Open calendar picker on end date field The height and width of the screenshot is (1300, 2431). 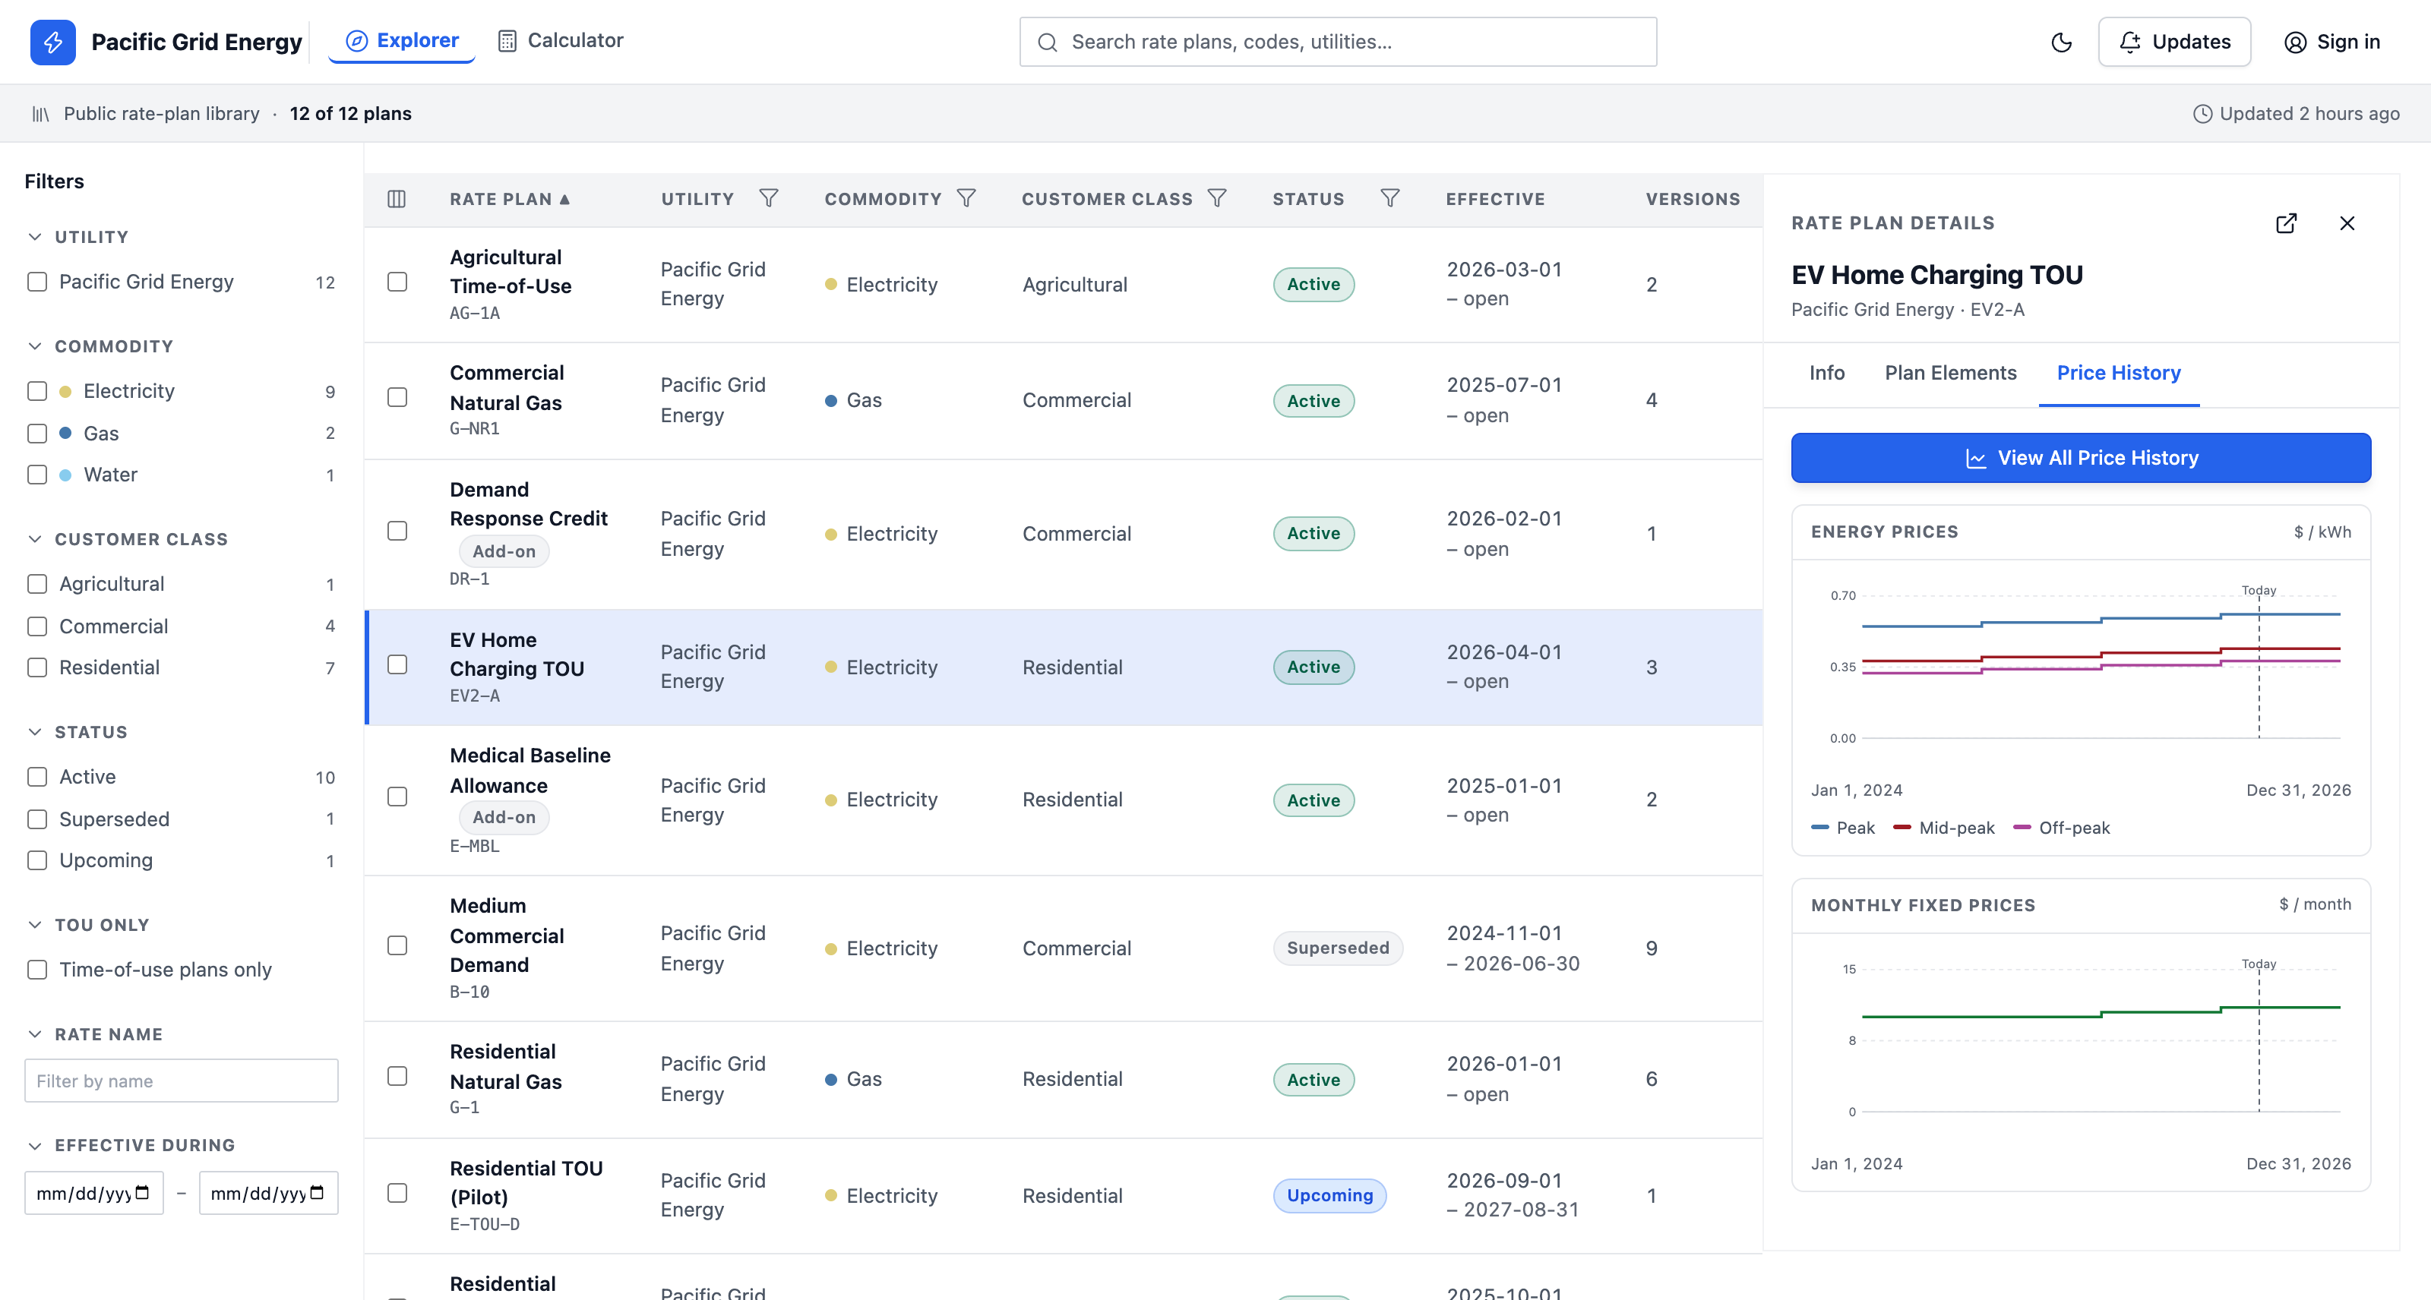(317, 1192)
